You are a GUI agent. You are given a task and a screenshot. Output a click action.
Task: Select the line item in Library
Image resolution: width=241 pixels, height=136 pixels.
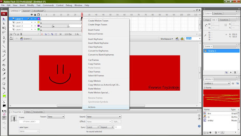pos(209,113)
